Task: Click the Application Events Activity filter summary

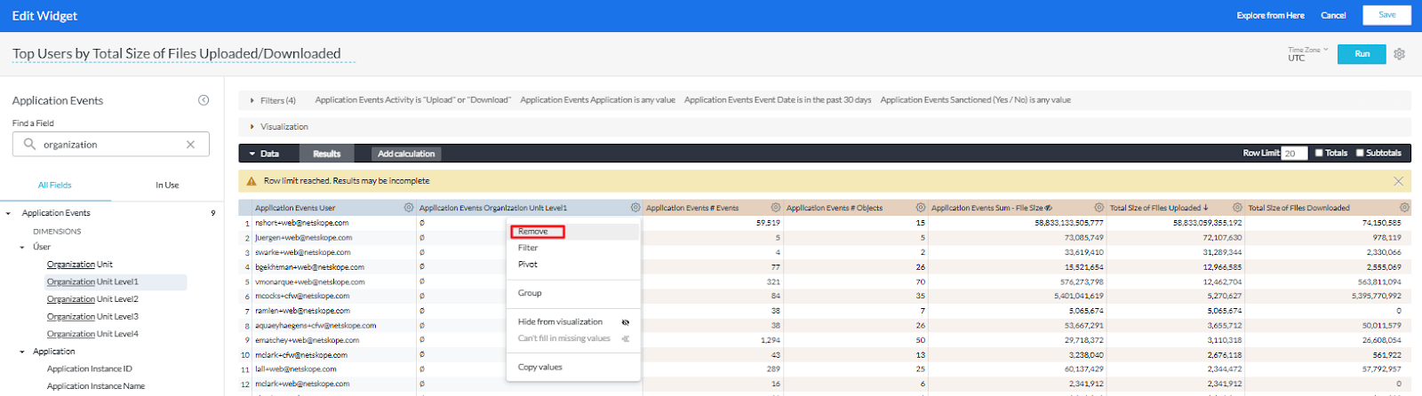Action: (413, 100)
